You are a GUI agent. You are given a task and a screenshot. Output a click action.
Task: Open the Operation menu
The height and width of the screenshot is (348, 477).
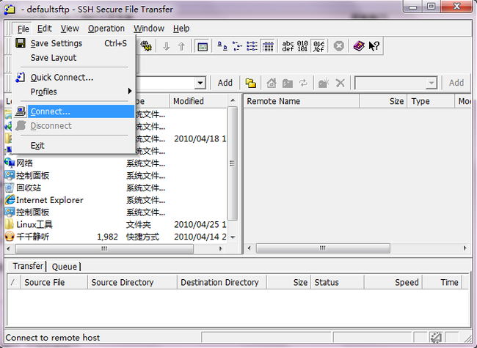pos(106,29)
